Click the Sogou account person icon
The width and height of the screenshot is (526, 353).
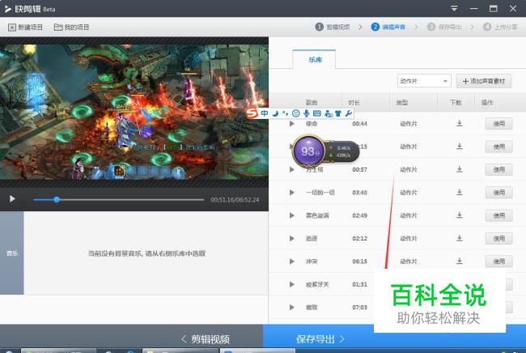(329, 113)
